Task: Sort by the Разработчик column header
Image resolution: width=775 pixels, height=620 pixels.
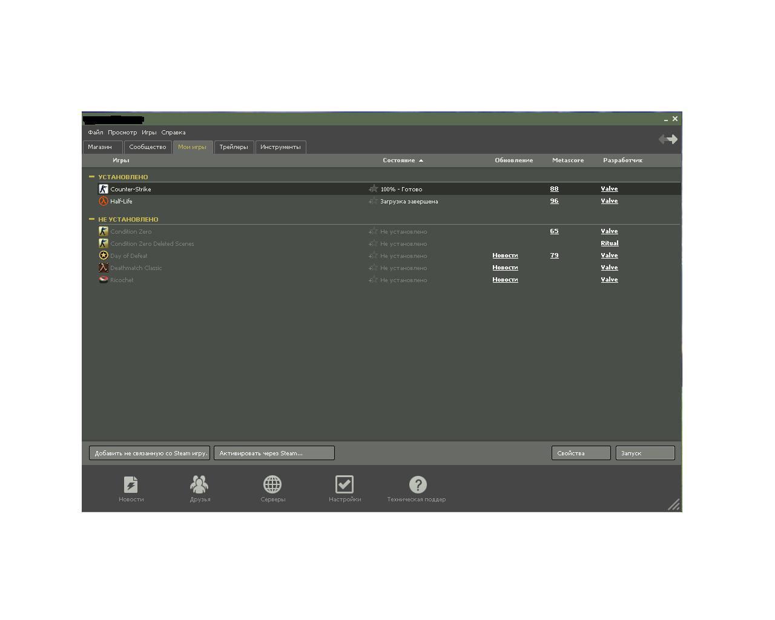Action: pyautogui.click(x=622, y=160)
